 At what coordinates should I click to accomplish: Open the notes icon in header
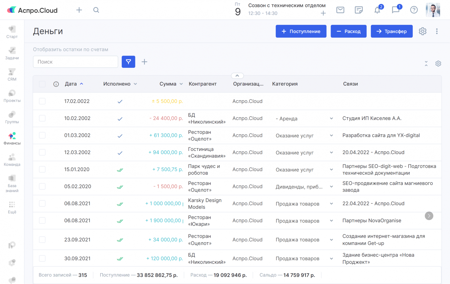click(x=358, y=10)
